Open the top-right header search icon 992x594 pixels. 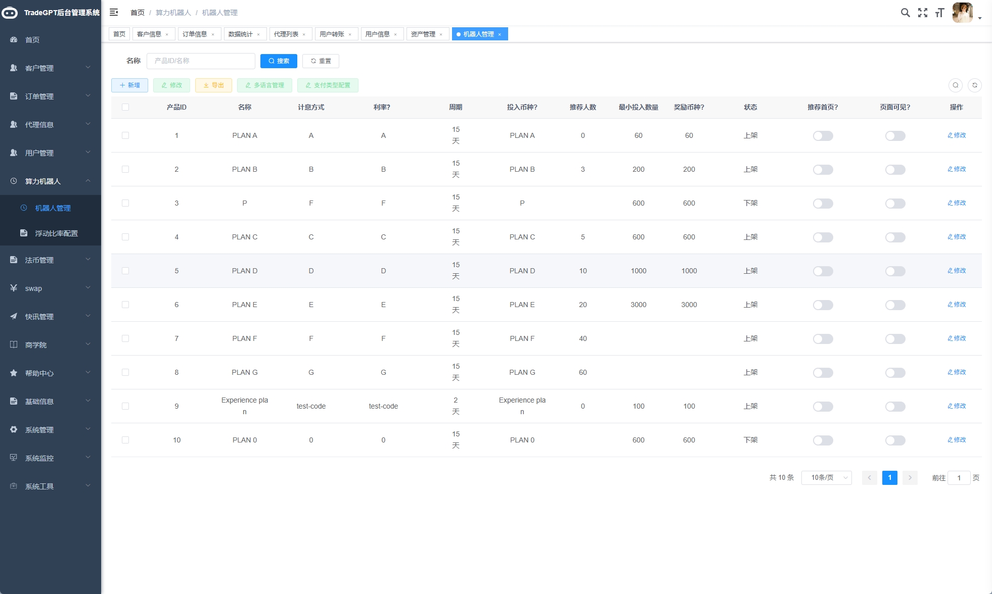pyautogui.click(x=905, y=13)
